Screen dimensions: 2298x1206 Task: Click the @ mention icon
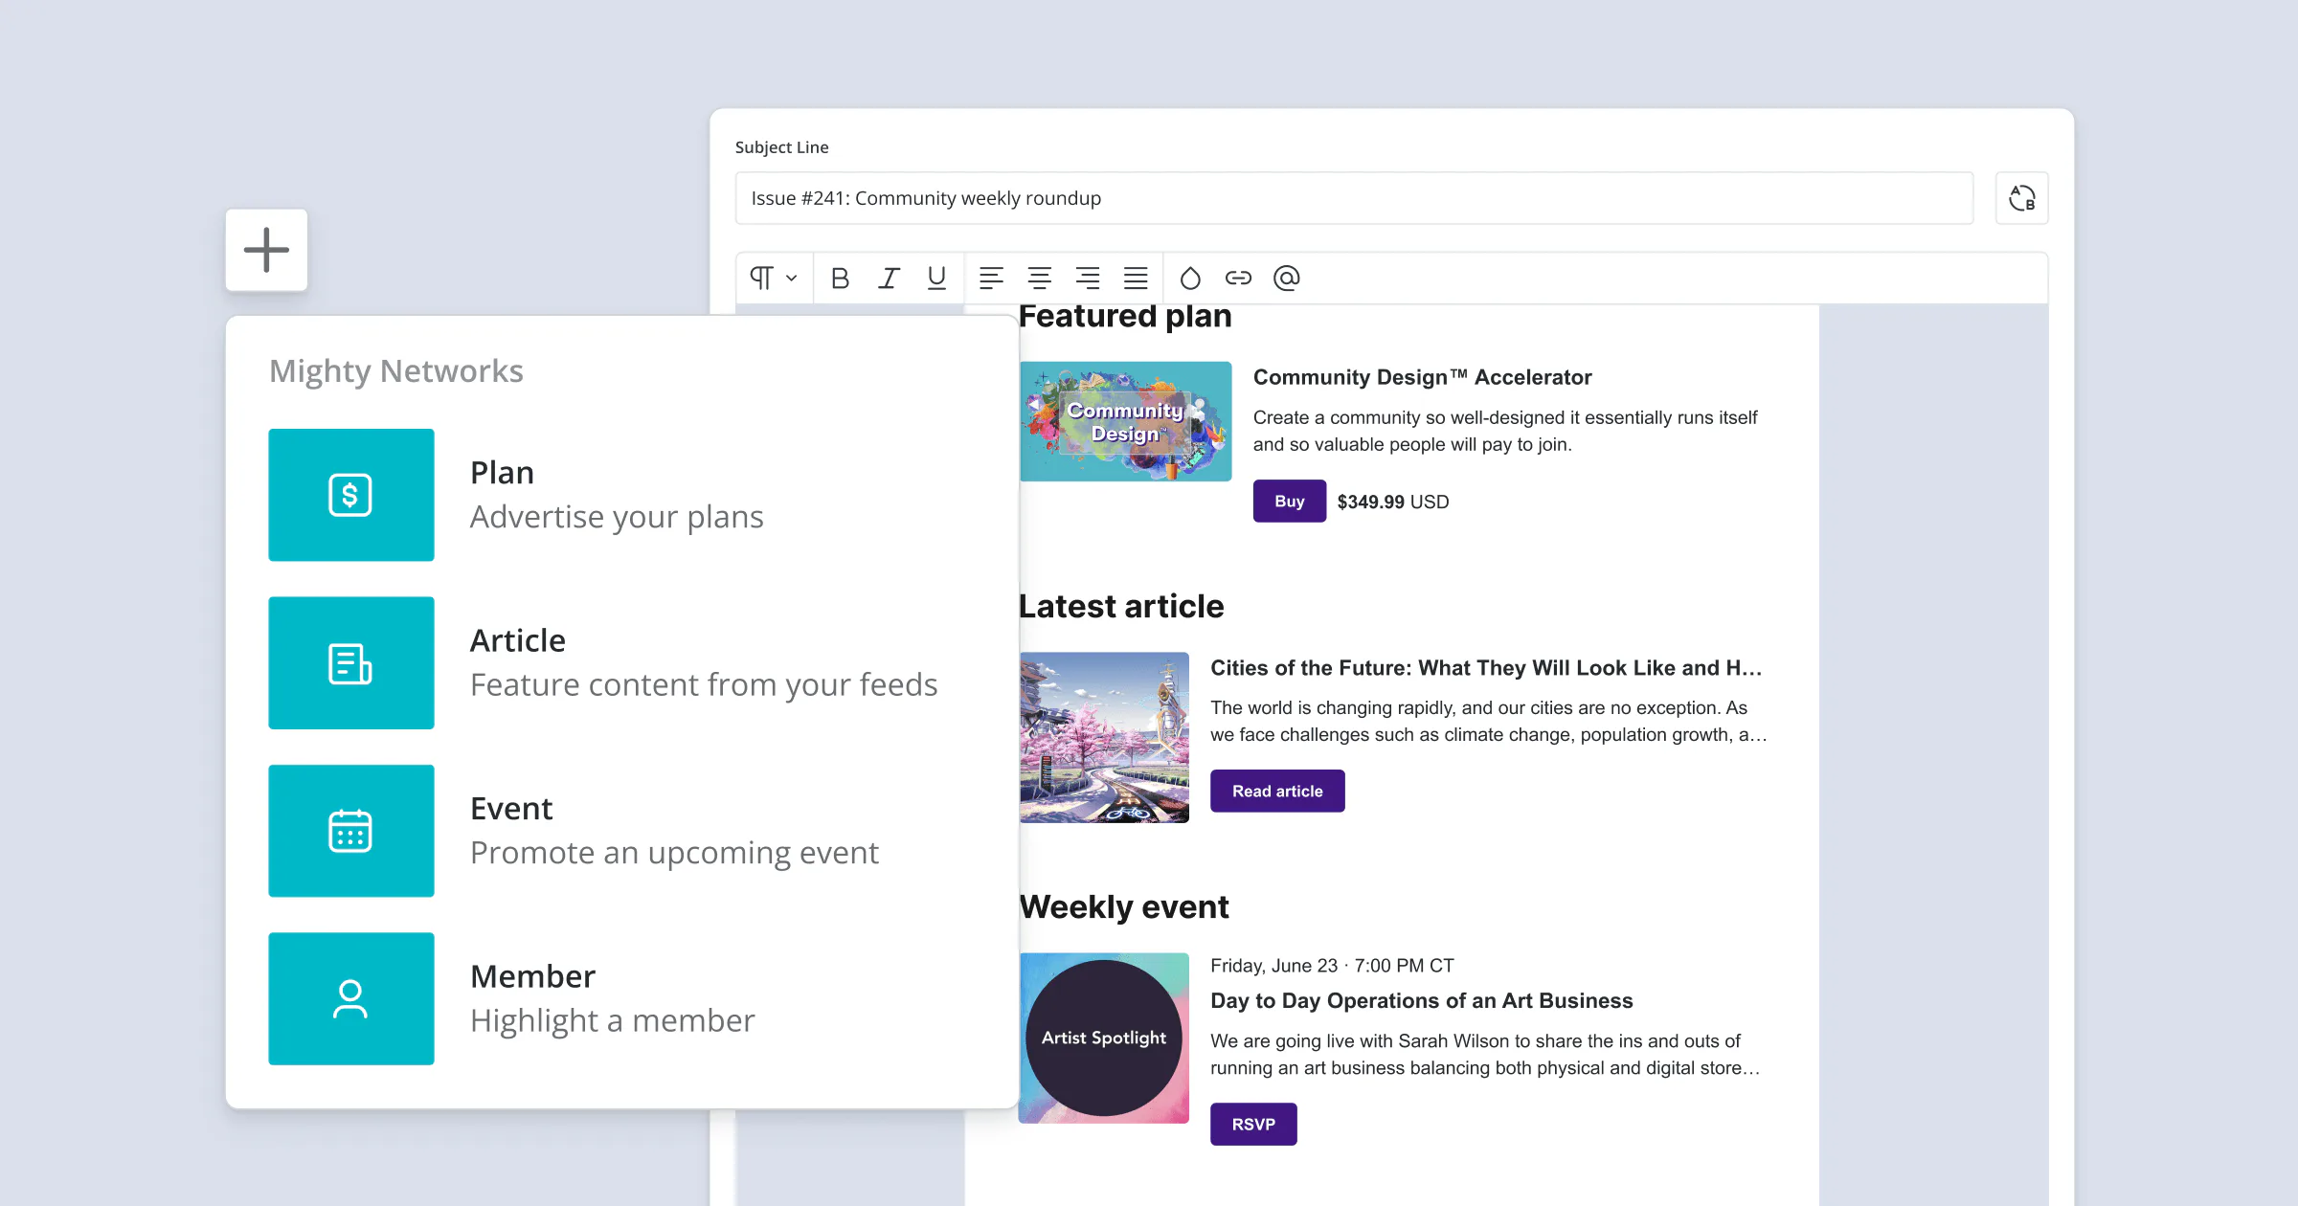[x=1286, y=279]
